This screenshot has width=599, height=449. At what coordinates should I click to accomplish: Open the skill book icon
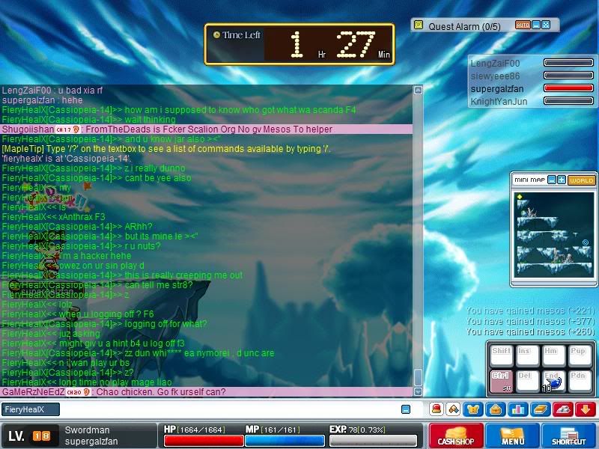click(541, 409)
